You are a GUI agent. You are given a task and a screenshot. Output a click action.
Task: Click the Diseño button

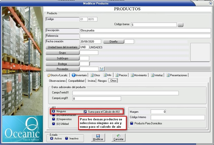[x=114, y=41]
